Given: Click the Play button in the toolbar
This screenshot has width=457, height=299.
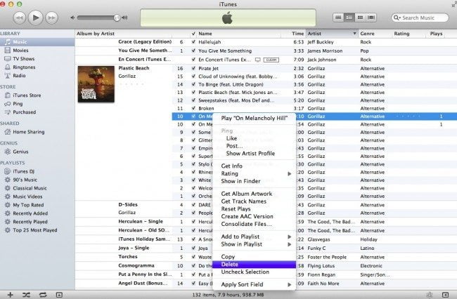Looking at the screenshot, I should coord(36,18).
